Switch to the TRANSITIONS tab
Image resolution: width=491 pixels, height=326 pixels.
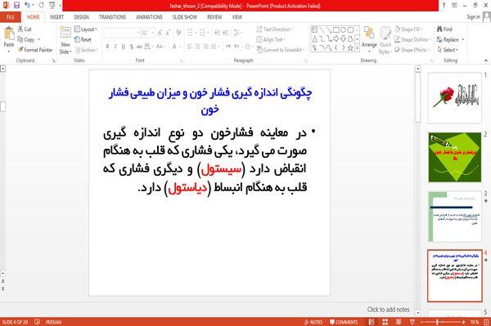(112, 17)
